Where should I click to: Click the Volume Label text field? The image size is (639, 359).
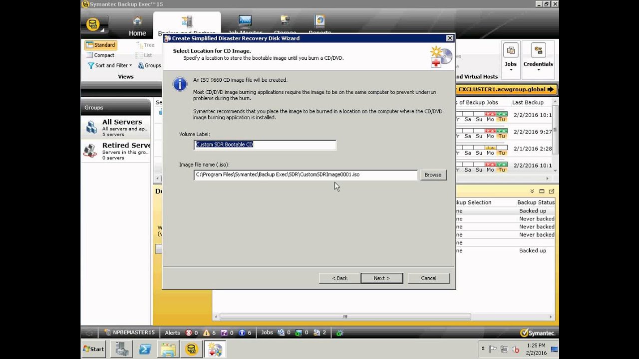point(265,145)
